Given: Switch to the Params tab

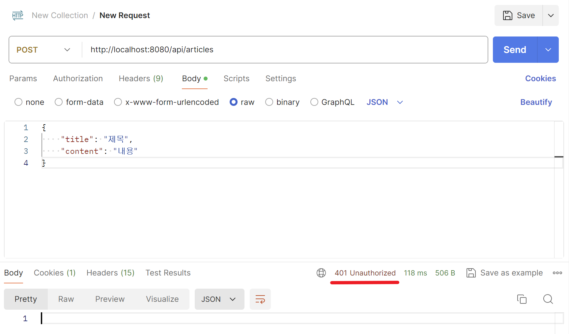Looking at the screenshot, I should (x=23, y=79).
